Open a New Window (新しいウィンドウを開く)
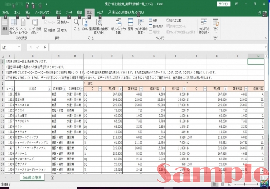 [118, 26]
